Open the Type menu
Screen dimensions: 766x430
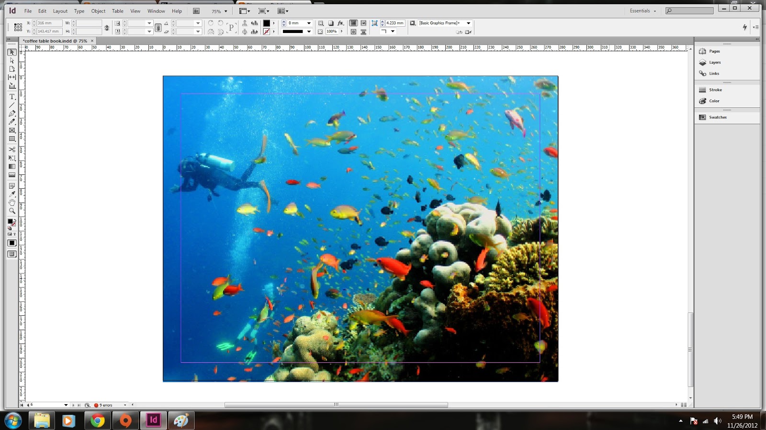79,11
